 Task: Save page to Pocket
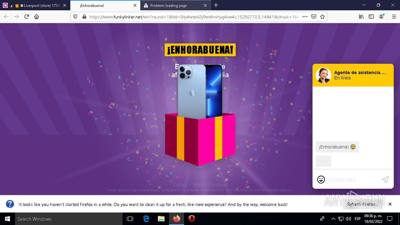click(314, 17)
